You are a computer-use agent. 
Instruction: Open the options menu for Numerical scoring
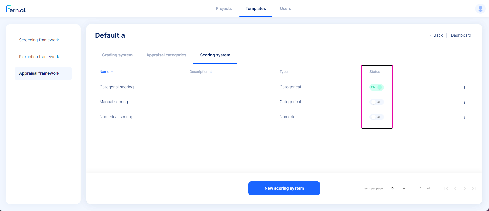[464, 117]
